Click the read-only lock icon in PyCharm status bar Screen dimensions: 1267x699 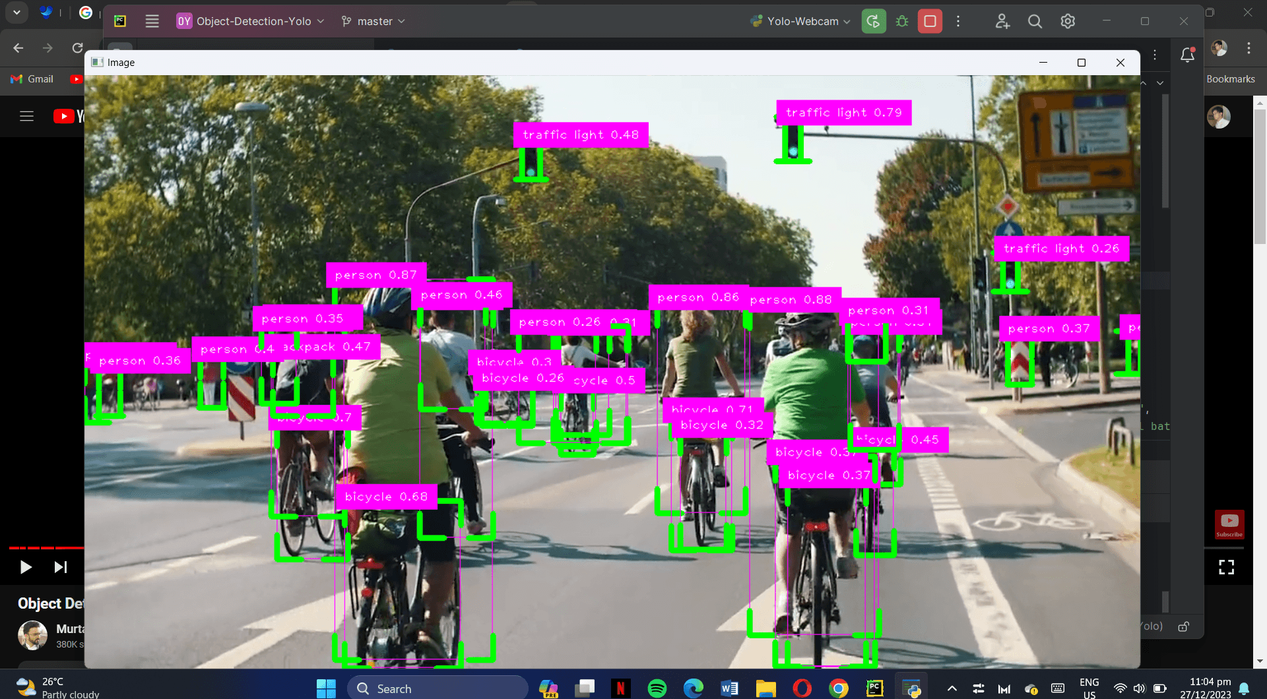click(1184, 626)
